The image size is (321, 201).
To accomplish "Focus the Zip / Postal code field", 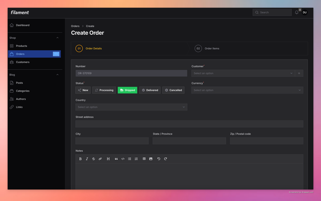I will coord(266,141).
